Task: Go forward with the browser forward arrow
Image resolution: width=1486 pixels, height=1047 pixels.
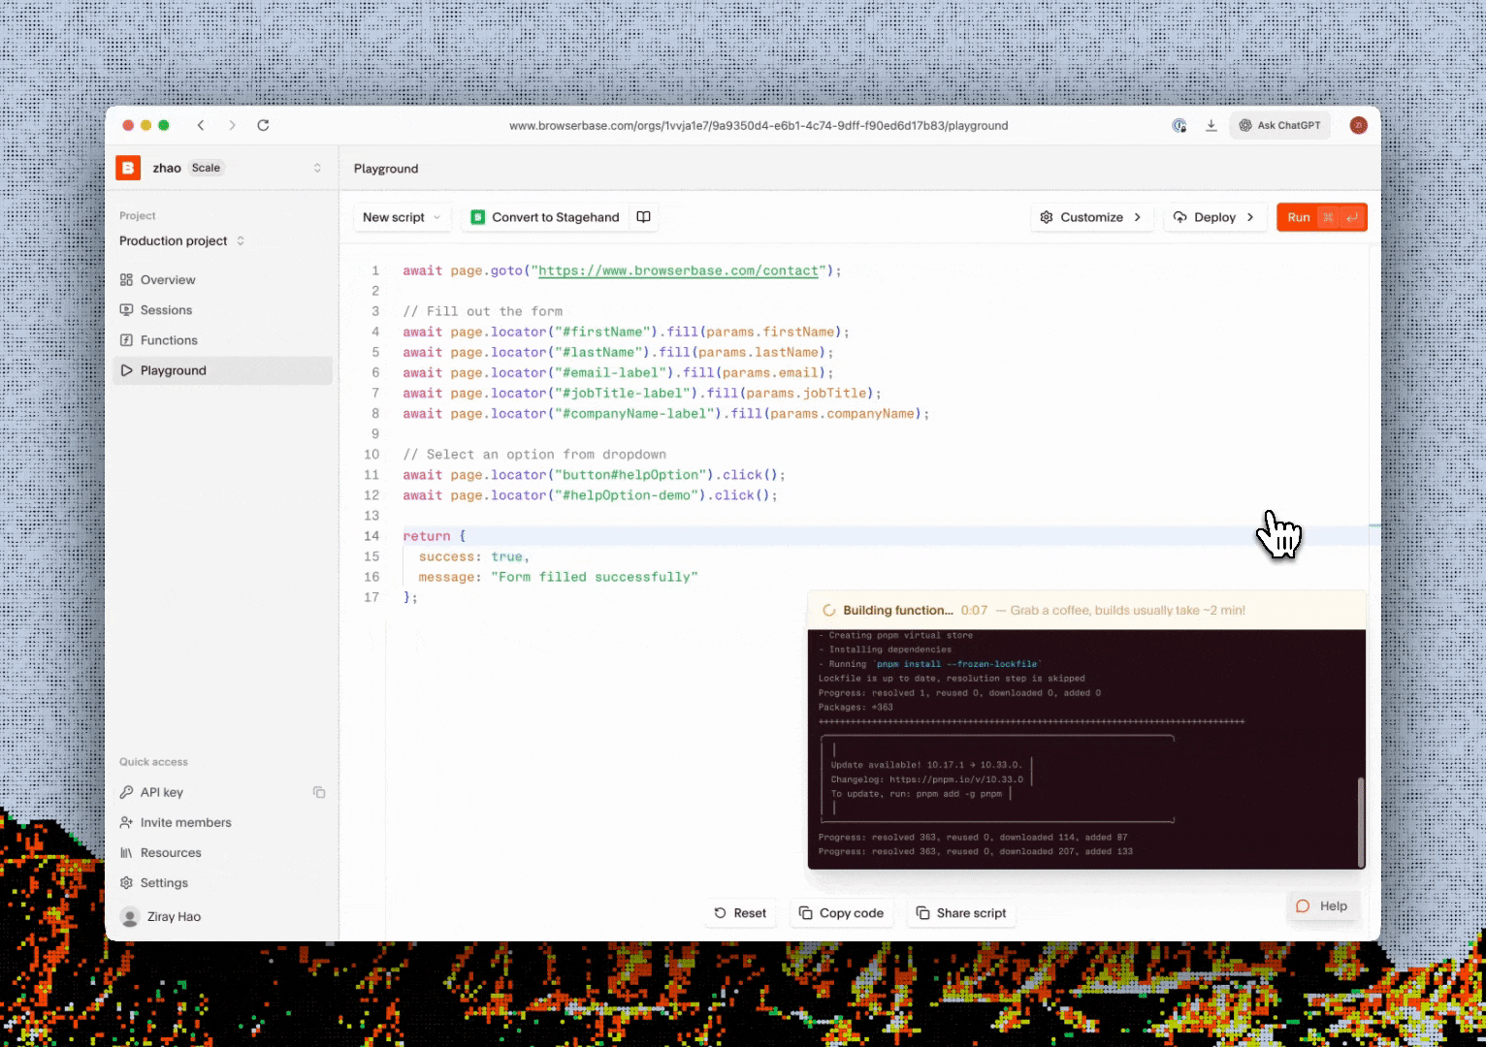Action: pos(232,125)
